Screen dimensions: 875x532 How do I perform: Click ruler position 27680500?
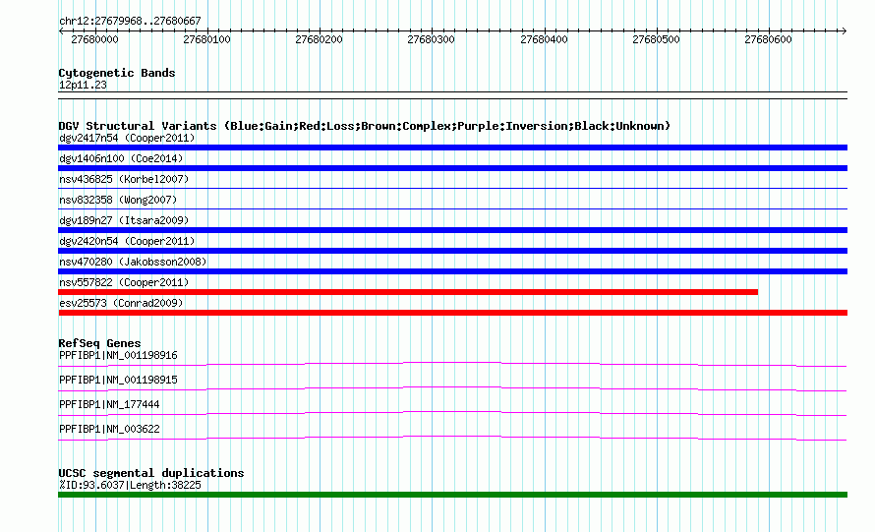[657, 39]
